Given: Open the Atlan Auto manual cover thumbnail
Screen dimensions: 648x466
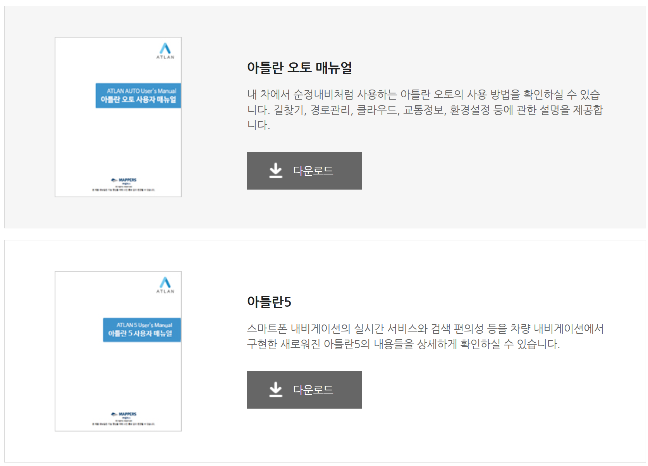Looking at the screenshot, I should pos(118,143).
